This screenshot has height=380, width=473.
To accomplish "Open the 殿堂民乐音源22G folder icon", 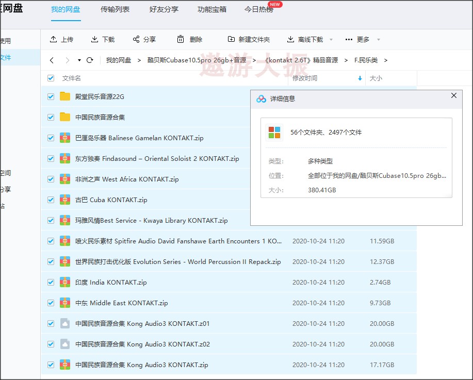I will [65, 96].
